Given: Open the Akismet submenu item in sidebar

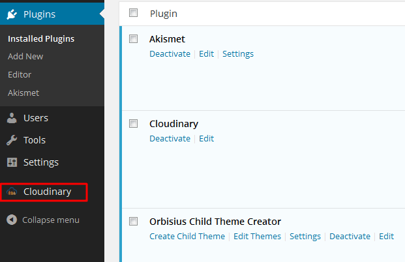Looking at the screenshot, I should coord(23,93).
